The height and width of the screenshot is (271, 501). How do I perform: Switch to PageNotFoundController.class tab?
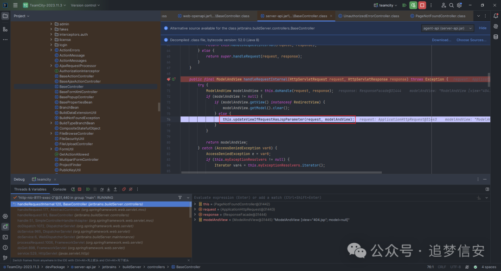pos(438,16)
